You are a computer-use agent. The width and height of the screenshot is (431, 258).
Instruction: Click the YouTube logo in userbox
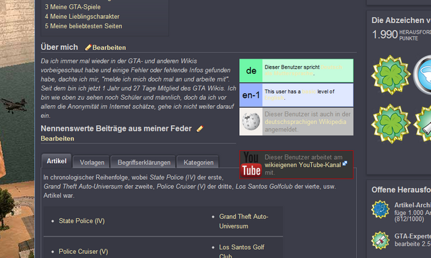point(251,164)
